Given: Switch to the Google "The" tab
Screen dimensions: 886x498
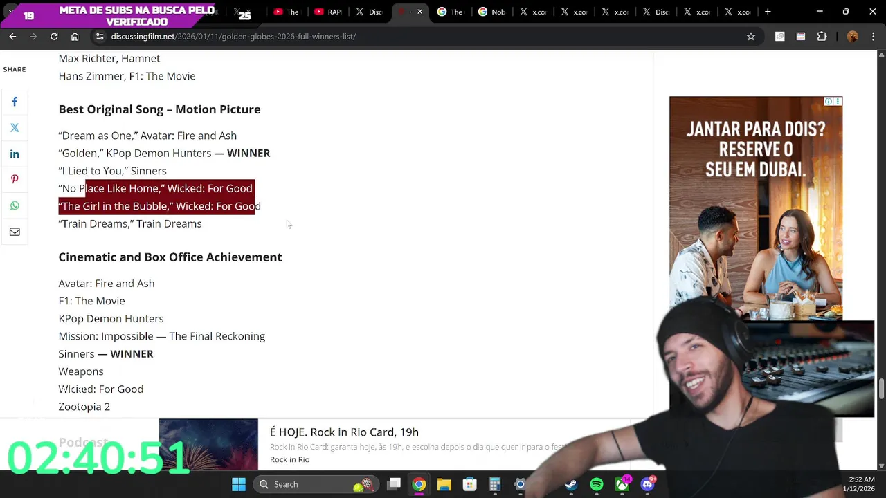Looking at the screenshot, I should tap(451, 12).
